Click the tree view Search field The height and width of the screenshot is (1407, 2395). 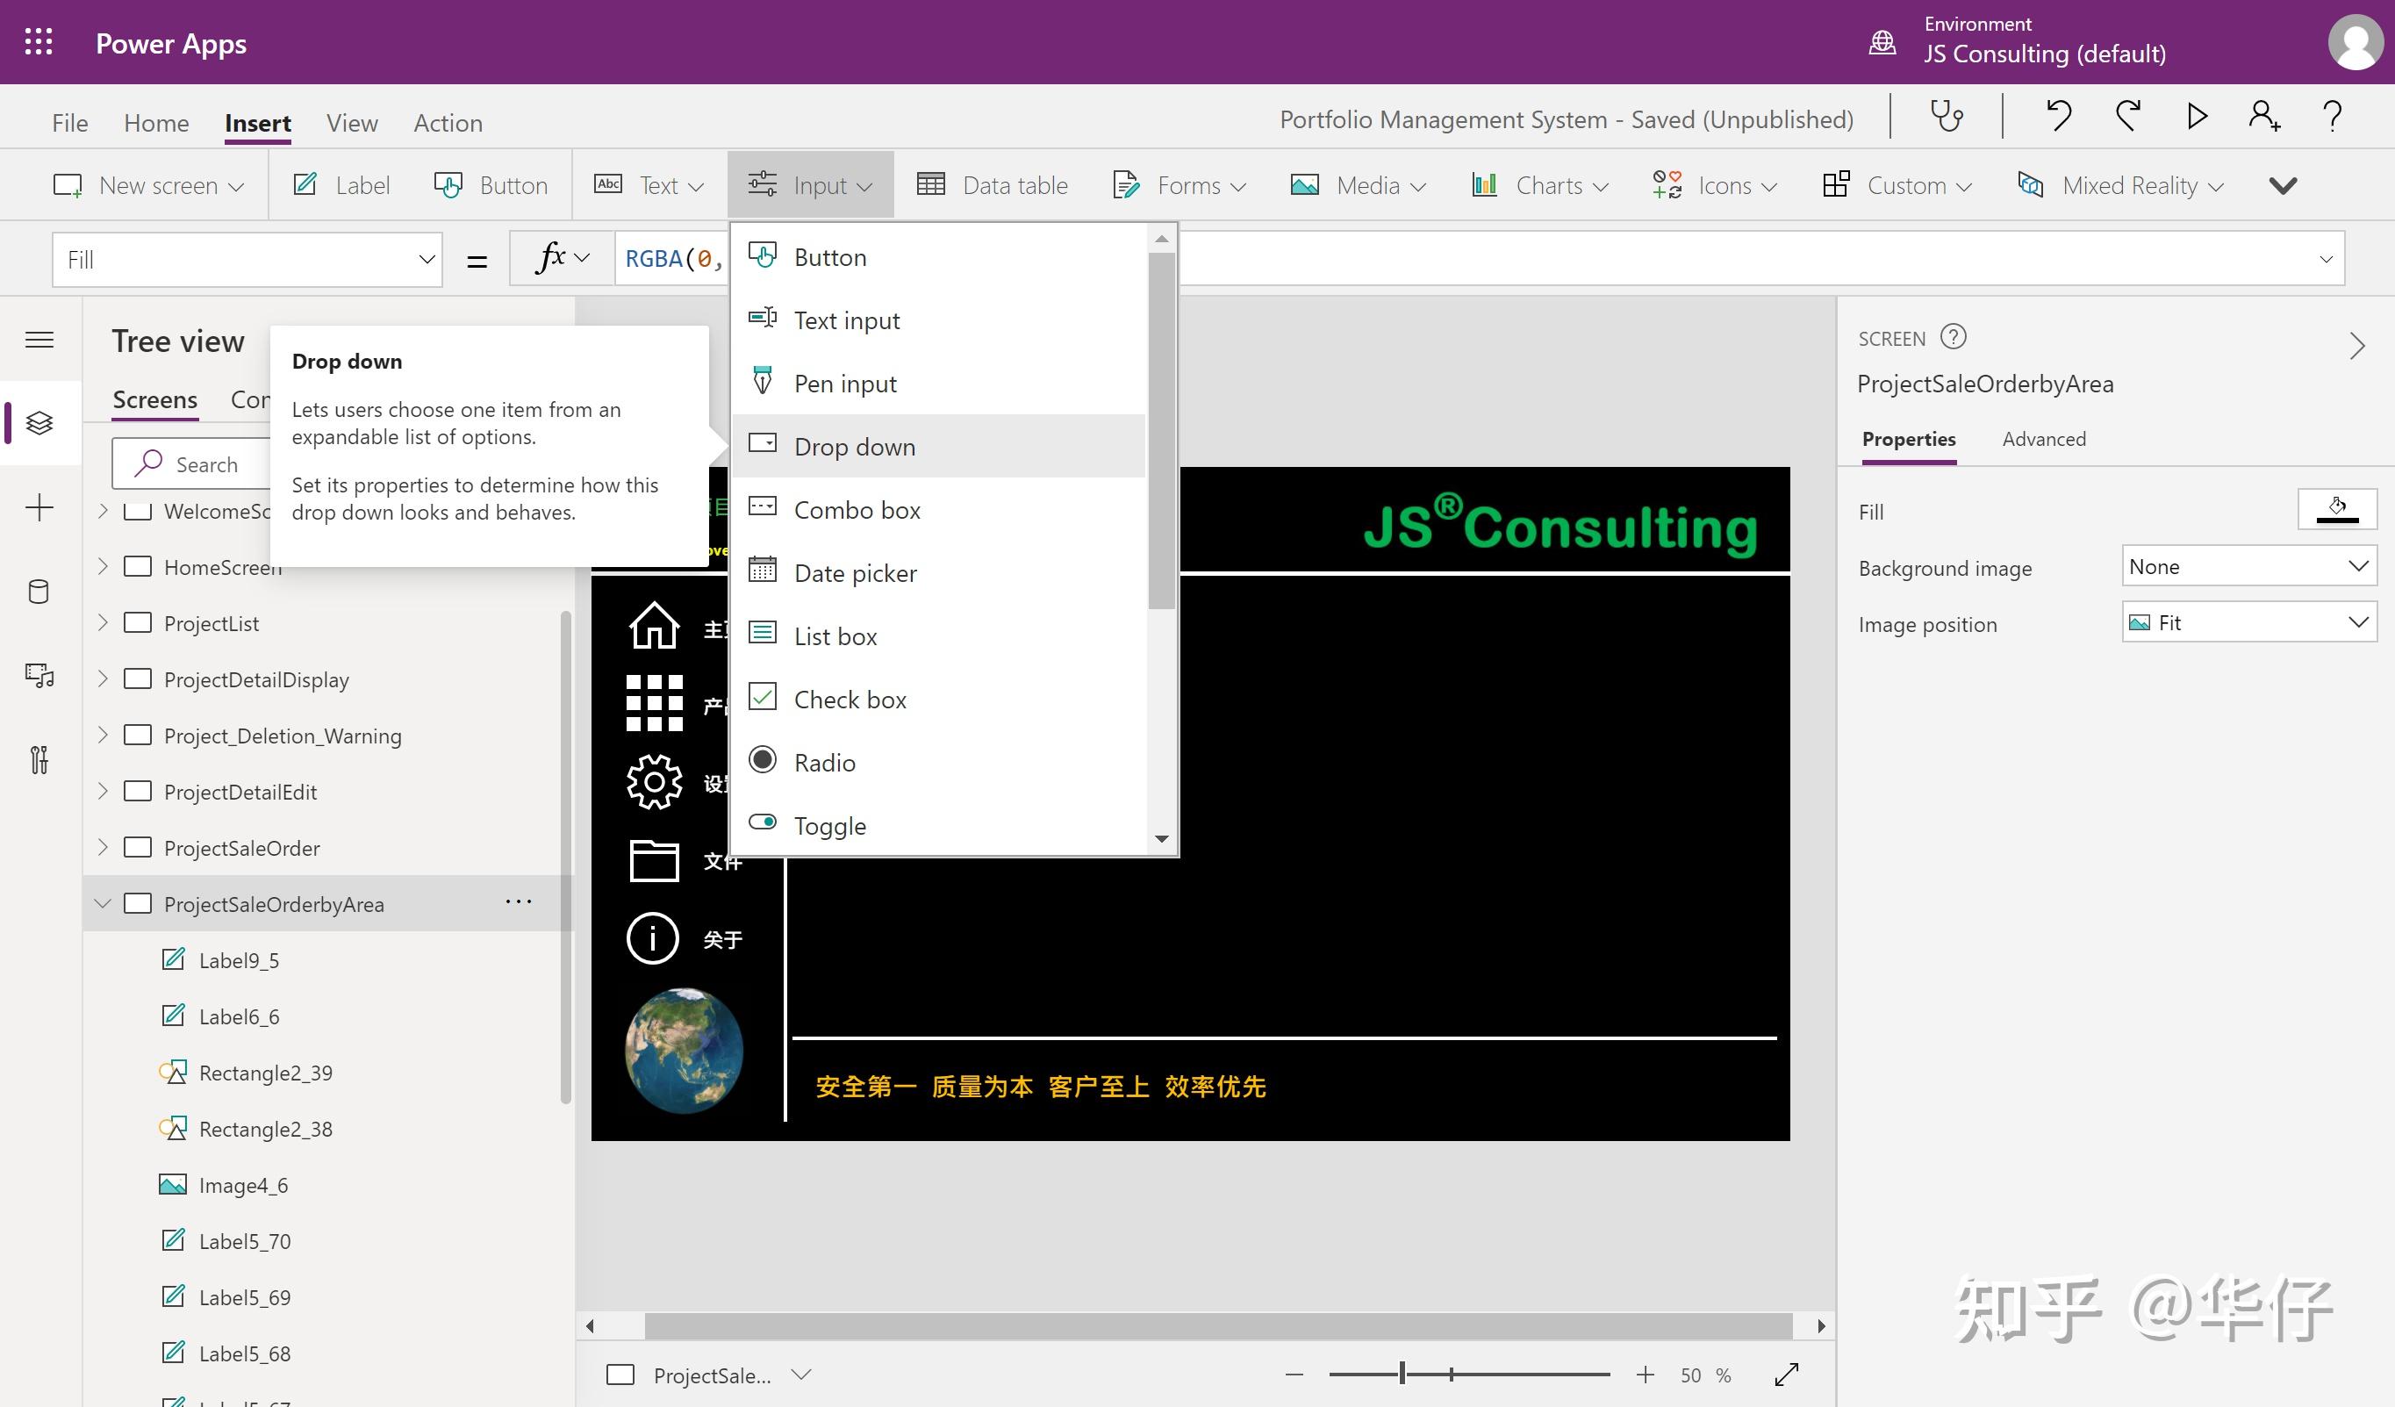[x=206, y=464]
